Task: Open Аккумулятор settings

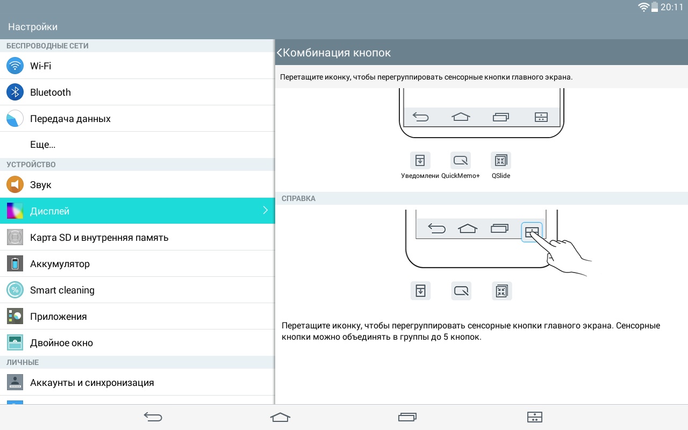Action: click(137, 264)
